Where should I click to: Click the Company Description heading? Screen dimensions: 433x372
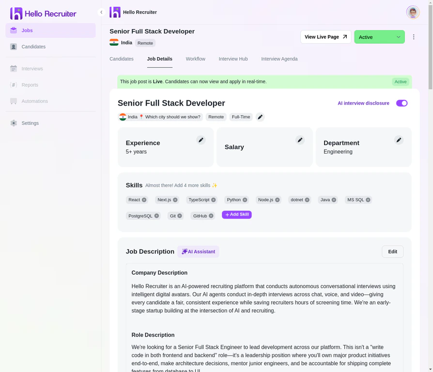pyautogui.click(x=159, y=273)
